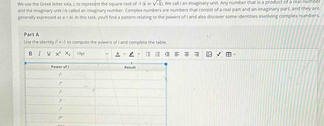Increase indent of the text
Viewport: 324px width, 126px height.
(167, 54)
